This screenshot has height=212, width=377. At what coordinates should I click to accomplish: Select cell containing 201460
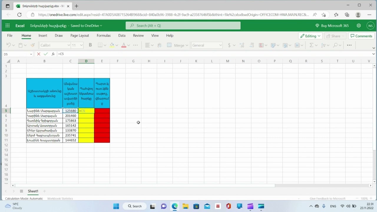[x=70, y=116]
